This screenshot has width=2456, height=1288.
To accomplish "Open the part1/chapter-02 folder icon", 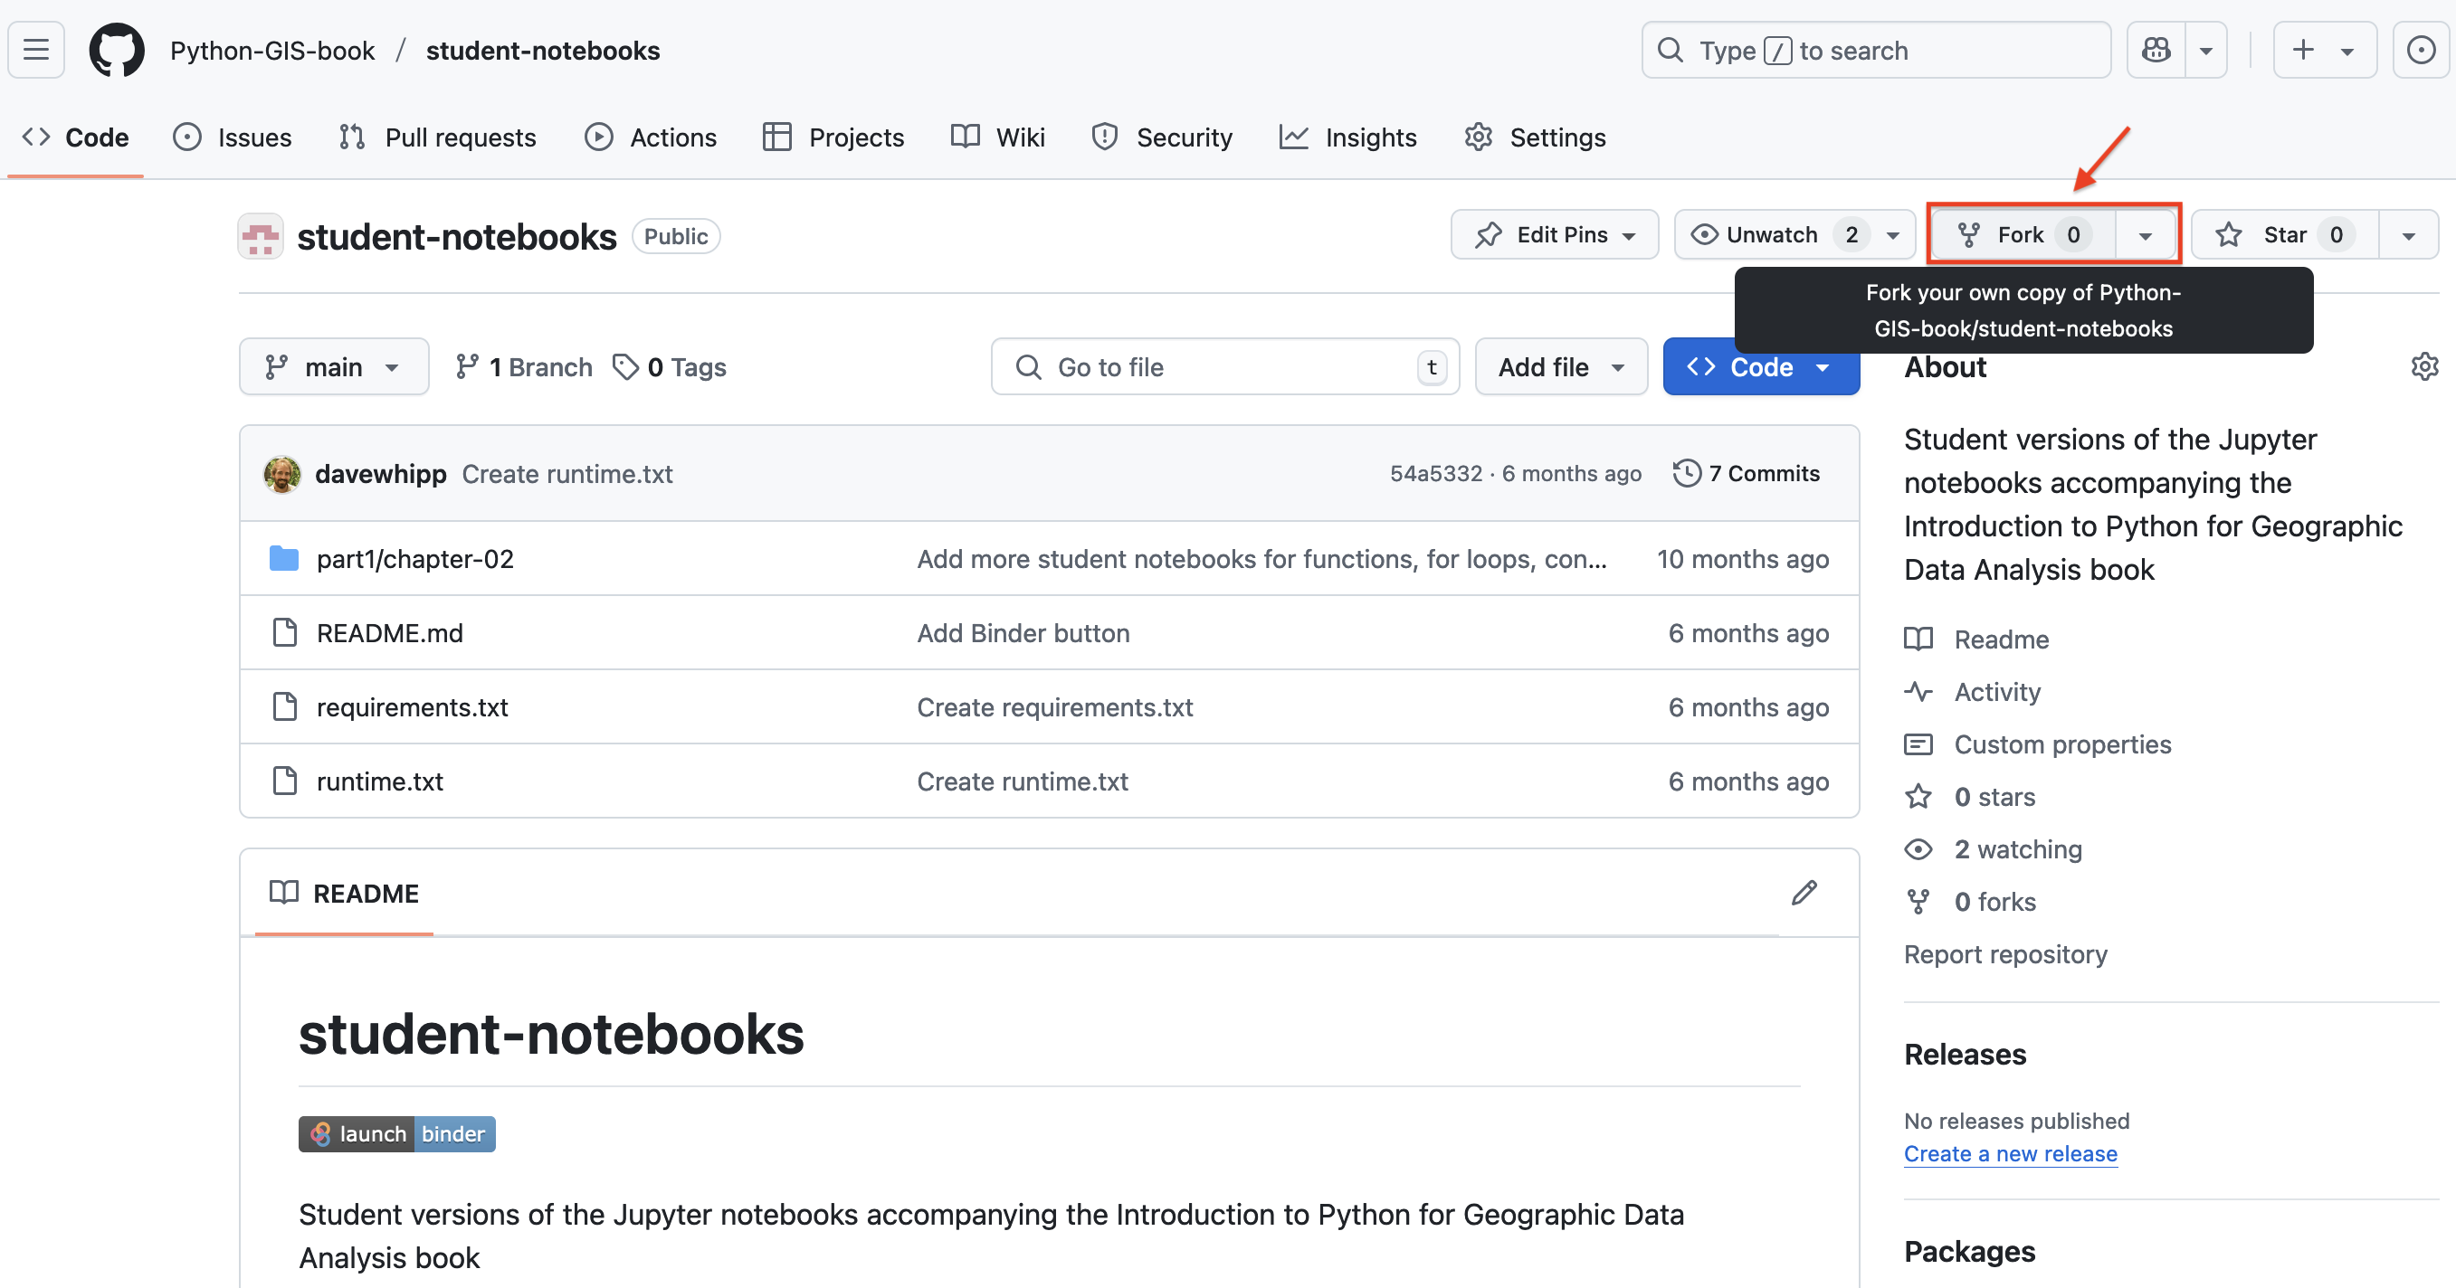I will click(284, 558).
